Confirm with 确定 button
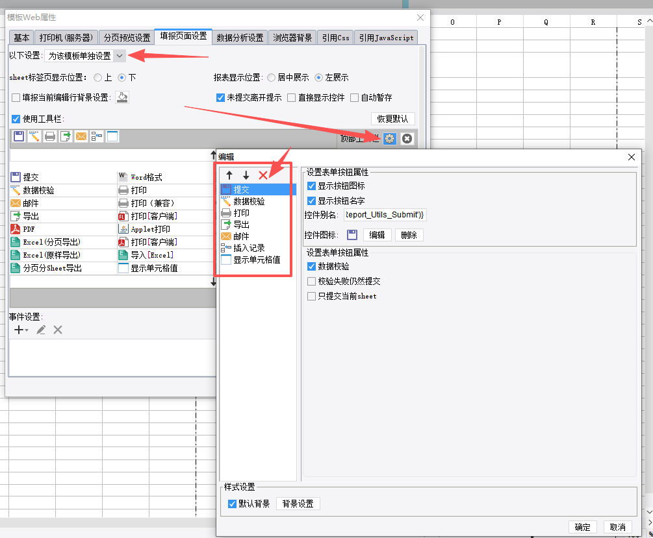 [x=583, y=527]
